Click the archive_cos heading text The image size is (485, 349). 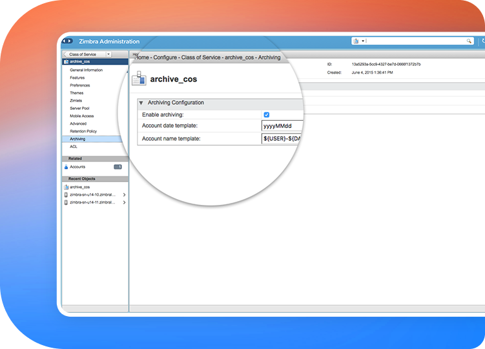[x=174, y=79]
